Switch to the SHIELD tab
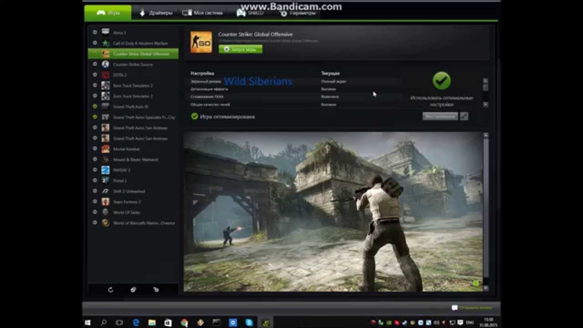This screenshot has height=328, width=583. [250, 13]
